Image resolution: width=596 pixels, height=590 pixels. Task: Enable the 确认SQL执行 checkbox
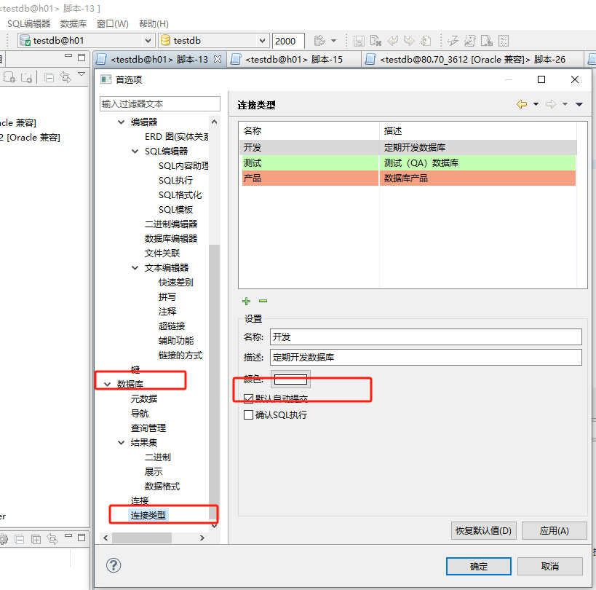click(248, 414)
